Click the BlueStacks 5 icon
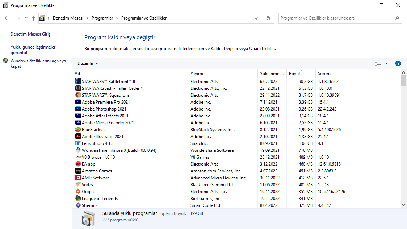Image resolution: width=407 pixels, height=229 pixels. (x=78, y=129)
